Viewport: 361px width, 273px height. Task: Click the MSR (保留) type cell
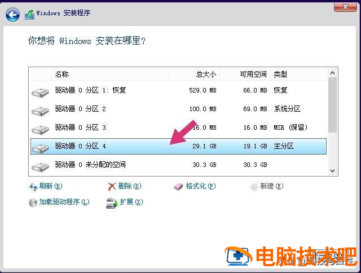pos(290,127)
